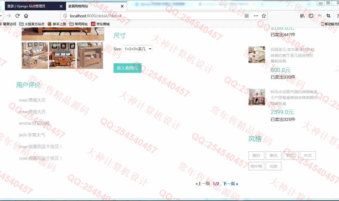Click the review emma:好实用哦
The height and width of the screenshot is (201, 339).
[34, 123]
